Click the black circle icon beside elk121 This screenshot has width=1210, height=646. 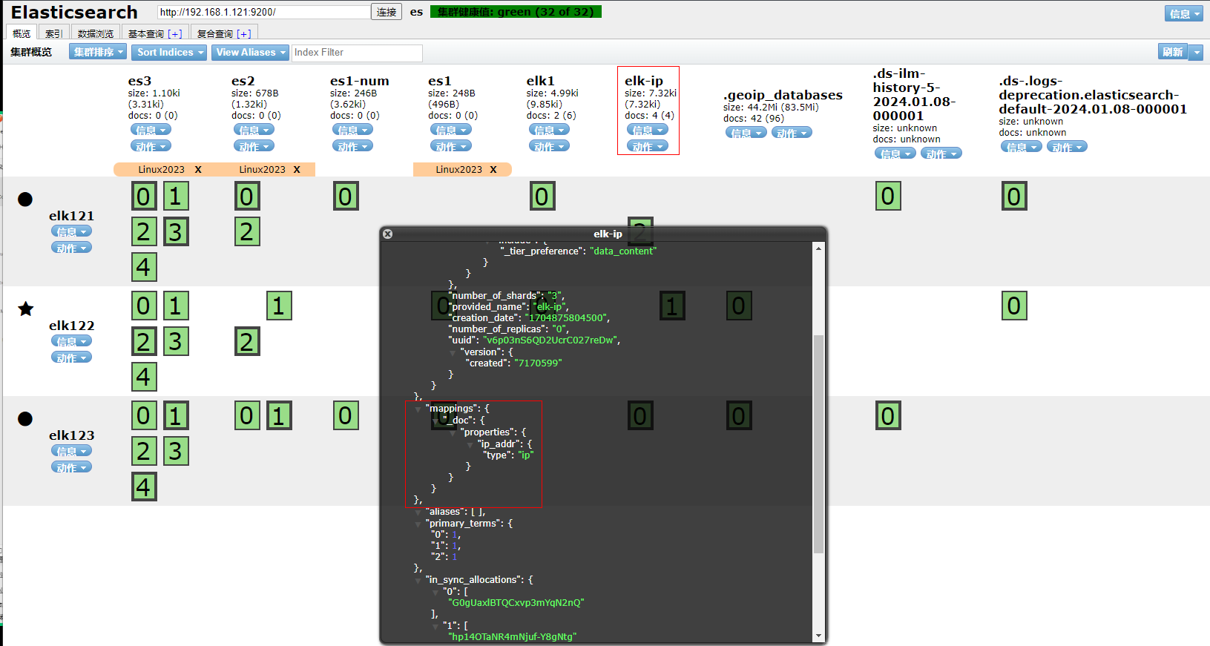pos(25,200)
